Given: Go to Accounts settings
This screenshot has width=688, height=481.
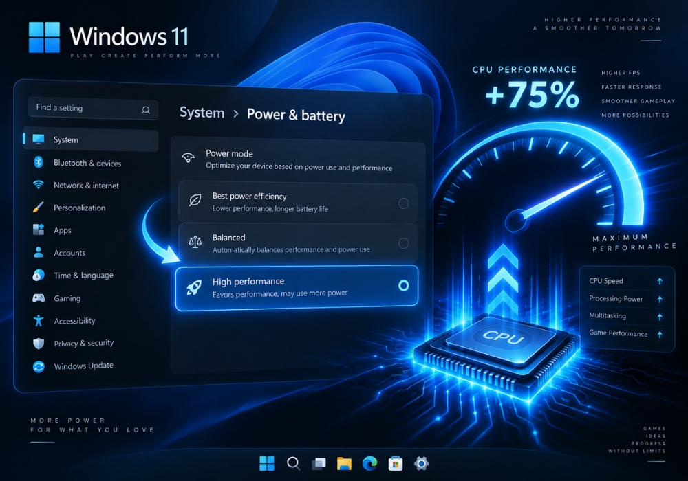Looking at the screenshot, I should 91,253.
